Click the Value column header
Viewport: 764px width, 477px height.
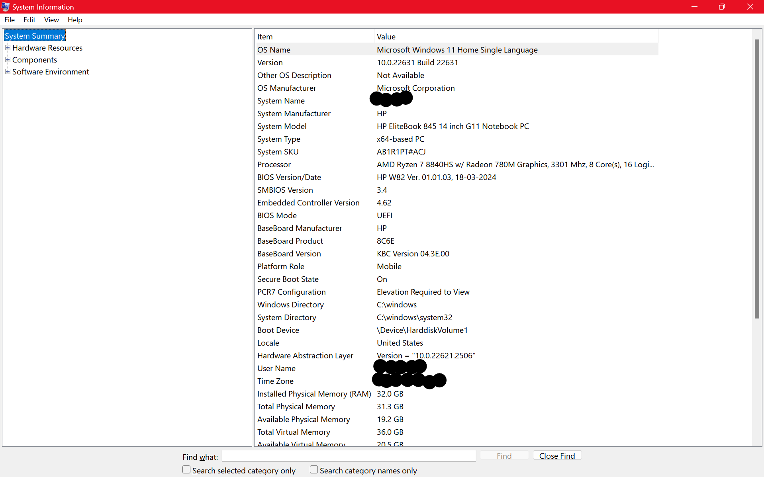click(x=516, y=37)
